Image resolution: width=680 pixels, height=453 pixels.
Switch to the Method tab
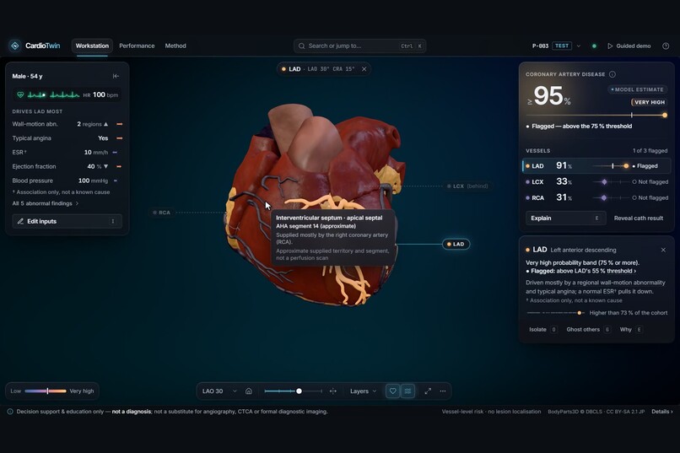pos(175,46)
